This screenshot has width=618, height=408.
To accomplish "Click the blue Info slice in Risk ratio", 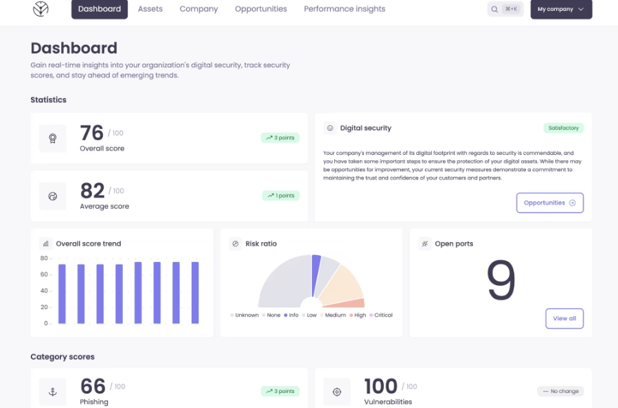I will pyautogui.click(x=315, y=274).
